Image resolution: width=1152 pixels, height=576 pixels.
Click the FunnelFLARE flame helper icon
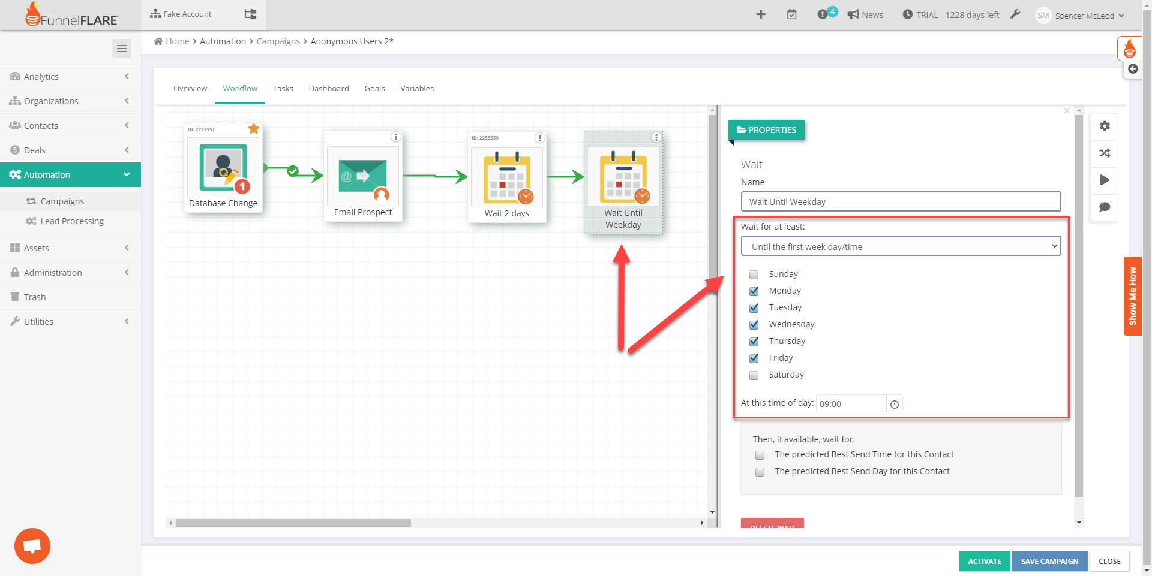[x=1129, y=49]
